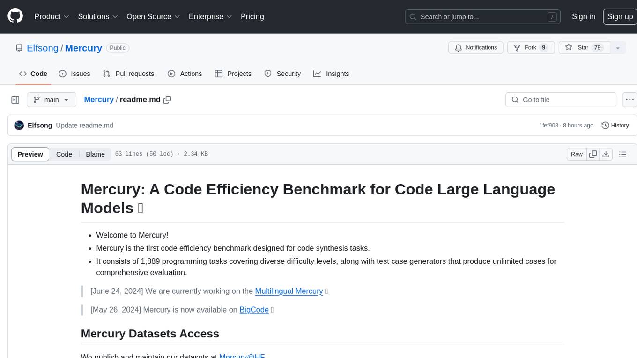The width and height of the screenshot is (637, 358).
Task: Switch to the Security tab
Action: tap(282, 74)
